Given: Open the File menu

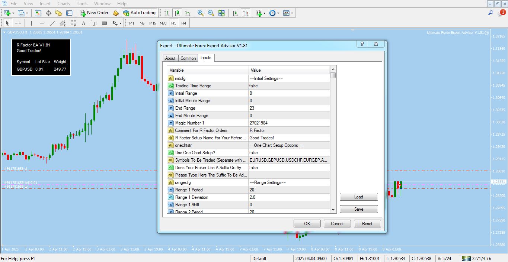Looking at the screenshot, I should [14, 4].
